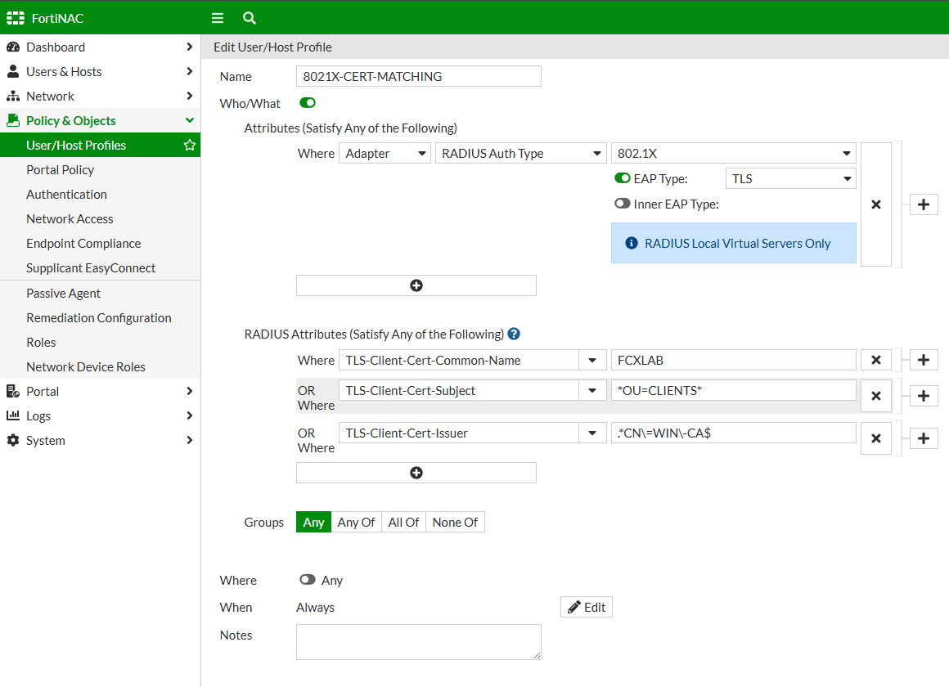Expand the Portal menu chevron
Viewport: 949px width, 687px height.
[190, 392]
